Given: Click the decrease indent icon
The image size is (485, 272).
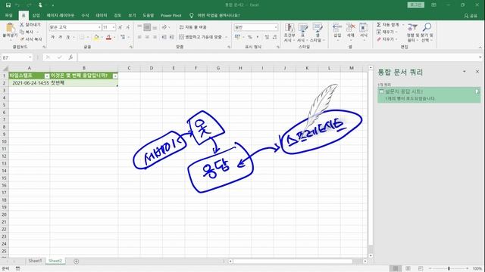Looking at the screenshot, I should pyautogui.click(x=164, y=37).
